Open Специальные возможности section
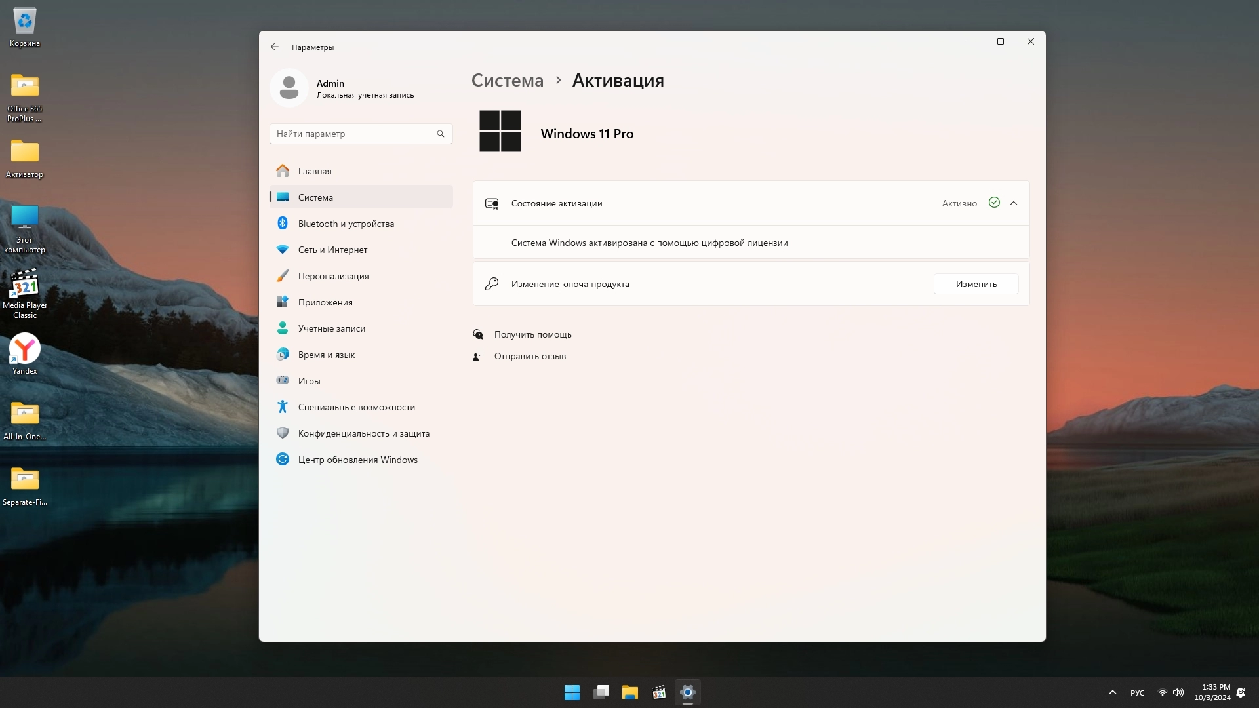The image size is (1259, 708). (356, 407)
